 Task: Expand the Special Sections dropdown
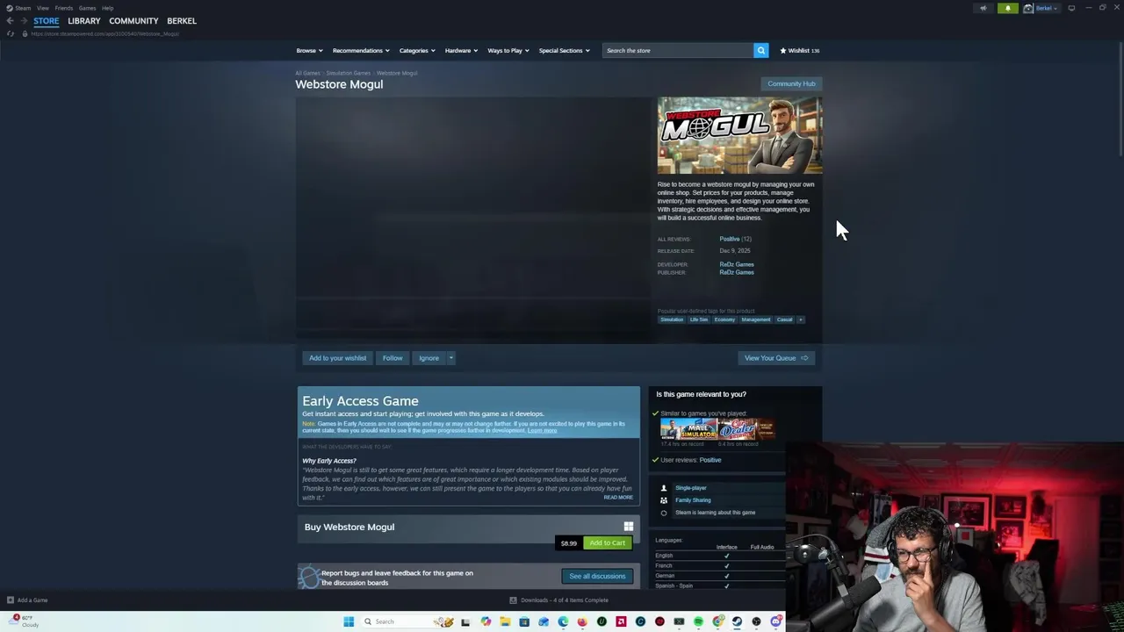click(x=565, y=50)
